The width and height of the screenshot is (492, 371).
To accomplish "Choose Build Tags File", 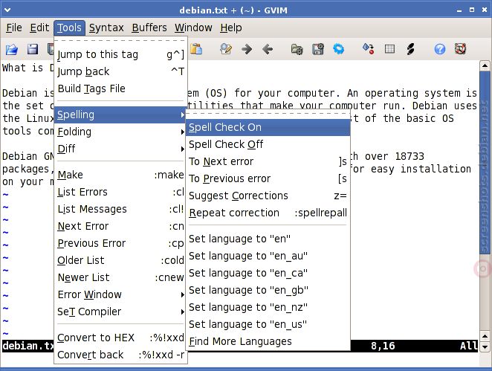I will click(x=121, y=88).
